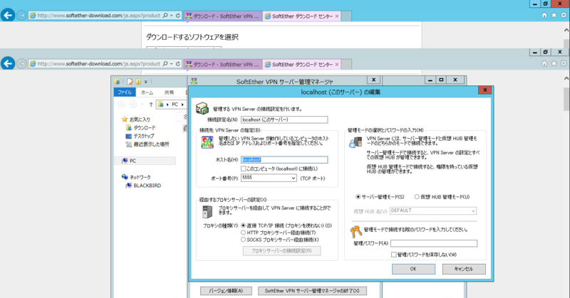Open ダウンロード folder in the Explorer sidebar
This screenshot has width=570, height=298.
click(140, 128)
